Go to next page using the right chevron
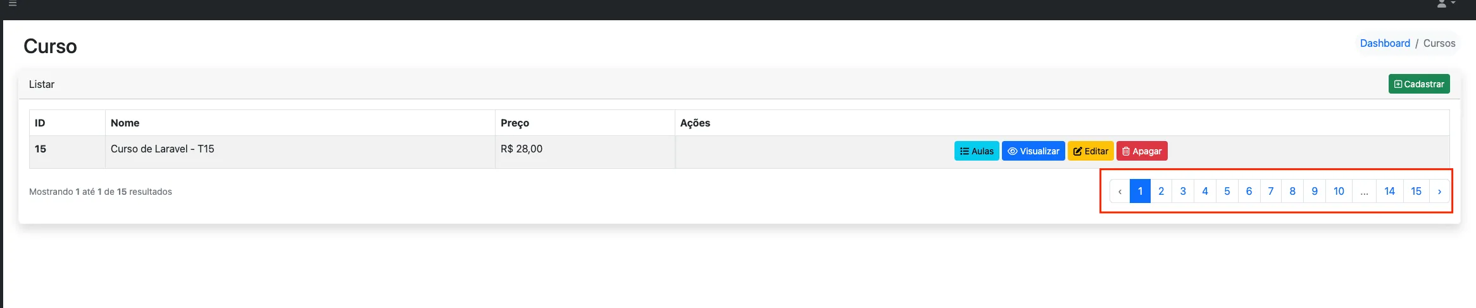 (x=1439, y=191)
